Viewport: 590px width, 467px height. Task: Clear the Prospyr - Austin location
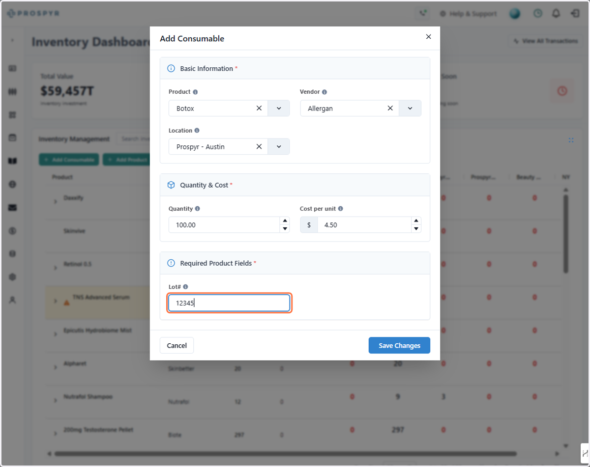pos(259,146)
